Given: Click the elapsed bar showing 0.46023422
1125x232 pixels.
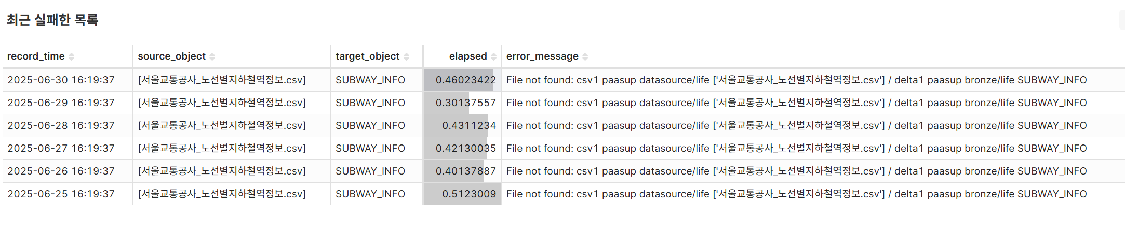Looking at the screenshot, I should click(x=462, y=80).
